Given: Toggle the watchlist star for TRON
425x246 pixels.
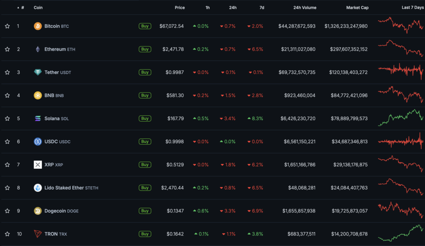Looking at the screenshot, I should (7, 234).
